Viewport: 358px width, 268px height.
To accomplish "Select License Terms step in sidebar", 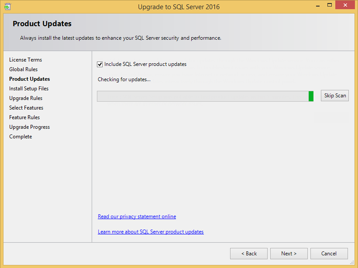I will click(26, 60).
